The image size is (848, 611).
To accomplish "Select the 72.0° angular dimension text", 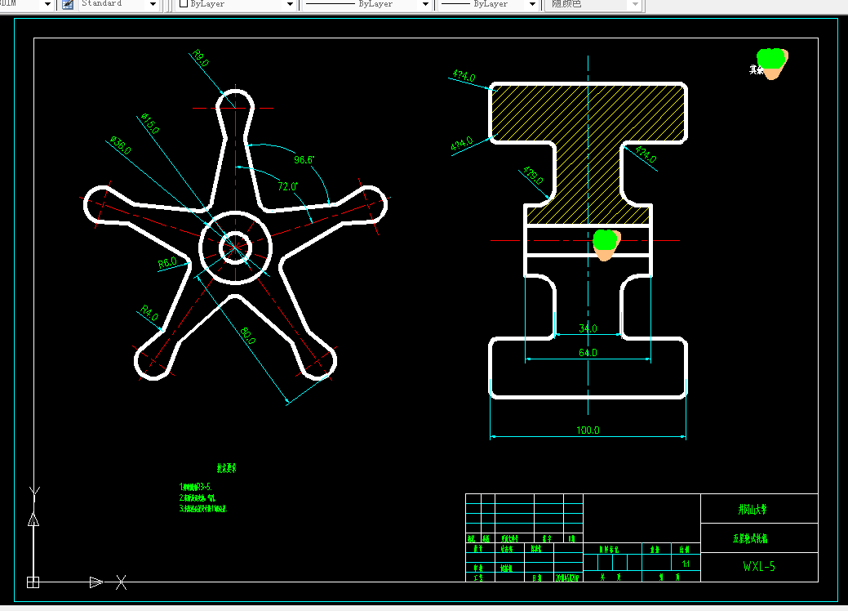I will click(x=287, y=186).
